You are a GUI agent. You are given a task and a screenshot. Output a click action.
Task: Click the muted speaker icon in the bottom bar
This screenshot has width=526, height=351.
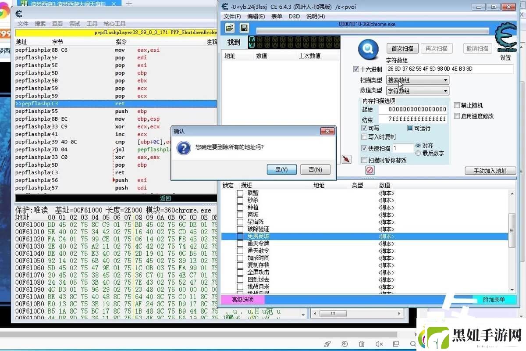click(379, 344)
